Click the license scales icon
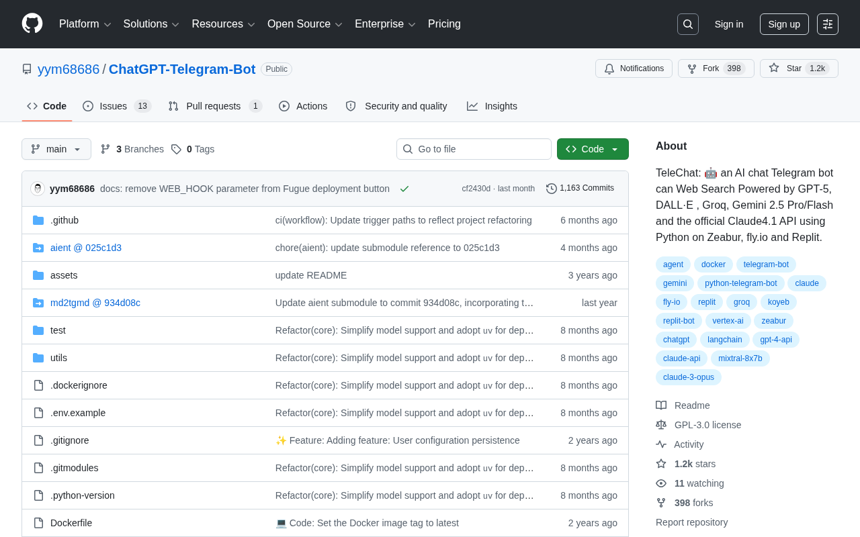The width and height of the screenshot is (860, 537). click(661, 425)
